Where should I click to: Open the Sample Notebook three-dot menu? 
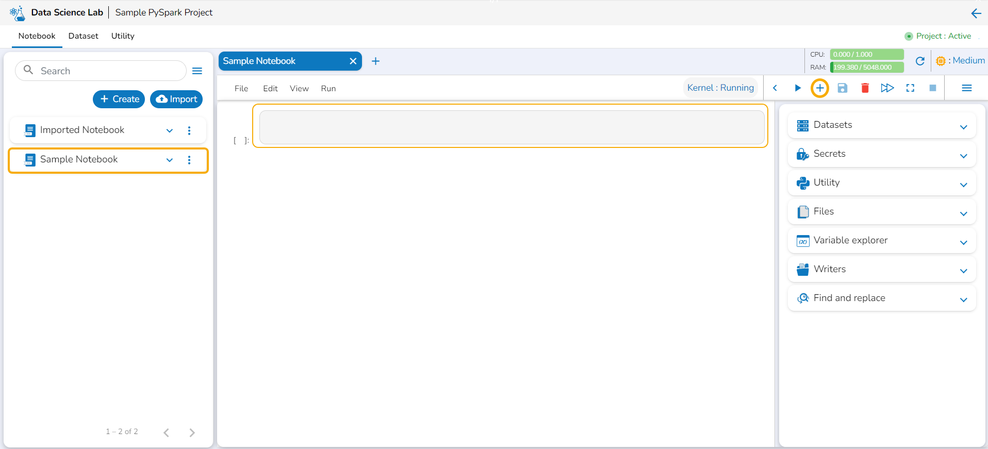point(189,160)
